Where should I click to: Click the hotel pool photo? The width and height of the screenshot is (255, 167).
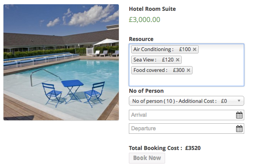(61, 62)
